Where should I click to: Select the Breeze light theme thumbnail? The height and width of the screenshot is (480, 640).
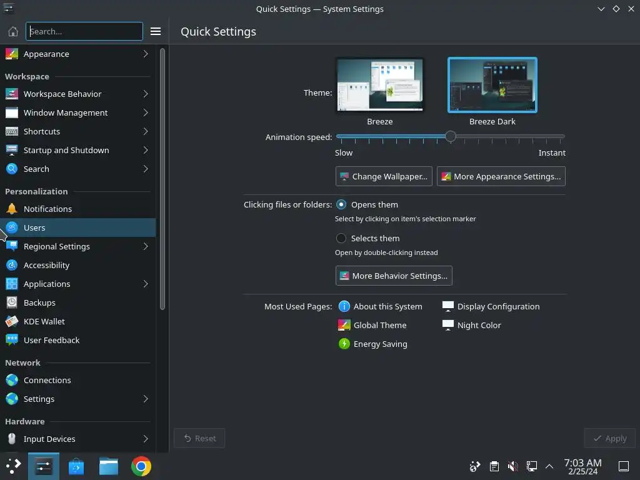tap(379, 85)
